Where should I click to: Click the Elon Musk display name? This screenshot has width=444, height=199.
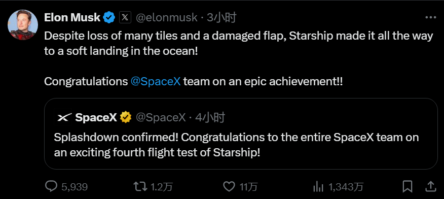click(72, 18)
